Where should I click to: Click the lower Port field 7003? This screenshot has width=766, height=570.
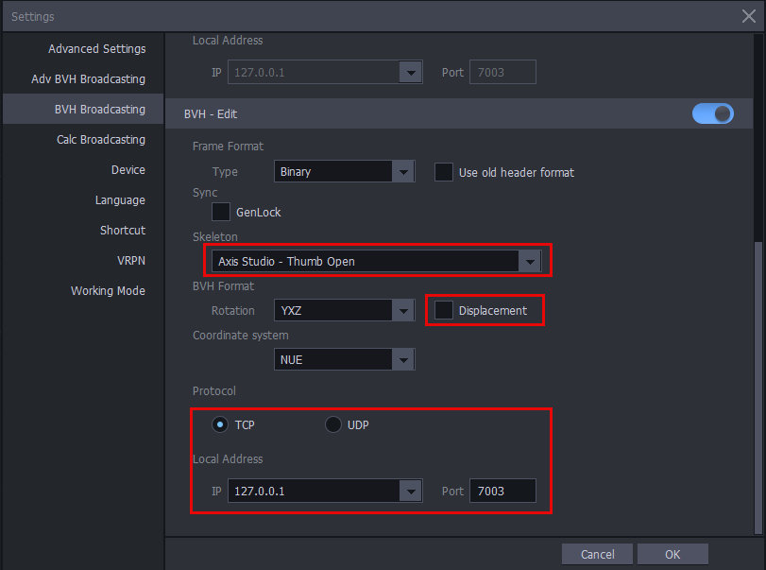coord(502,491)
